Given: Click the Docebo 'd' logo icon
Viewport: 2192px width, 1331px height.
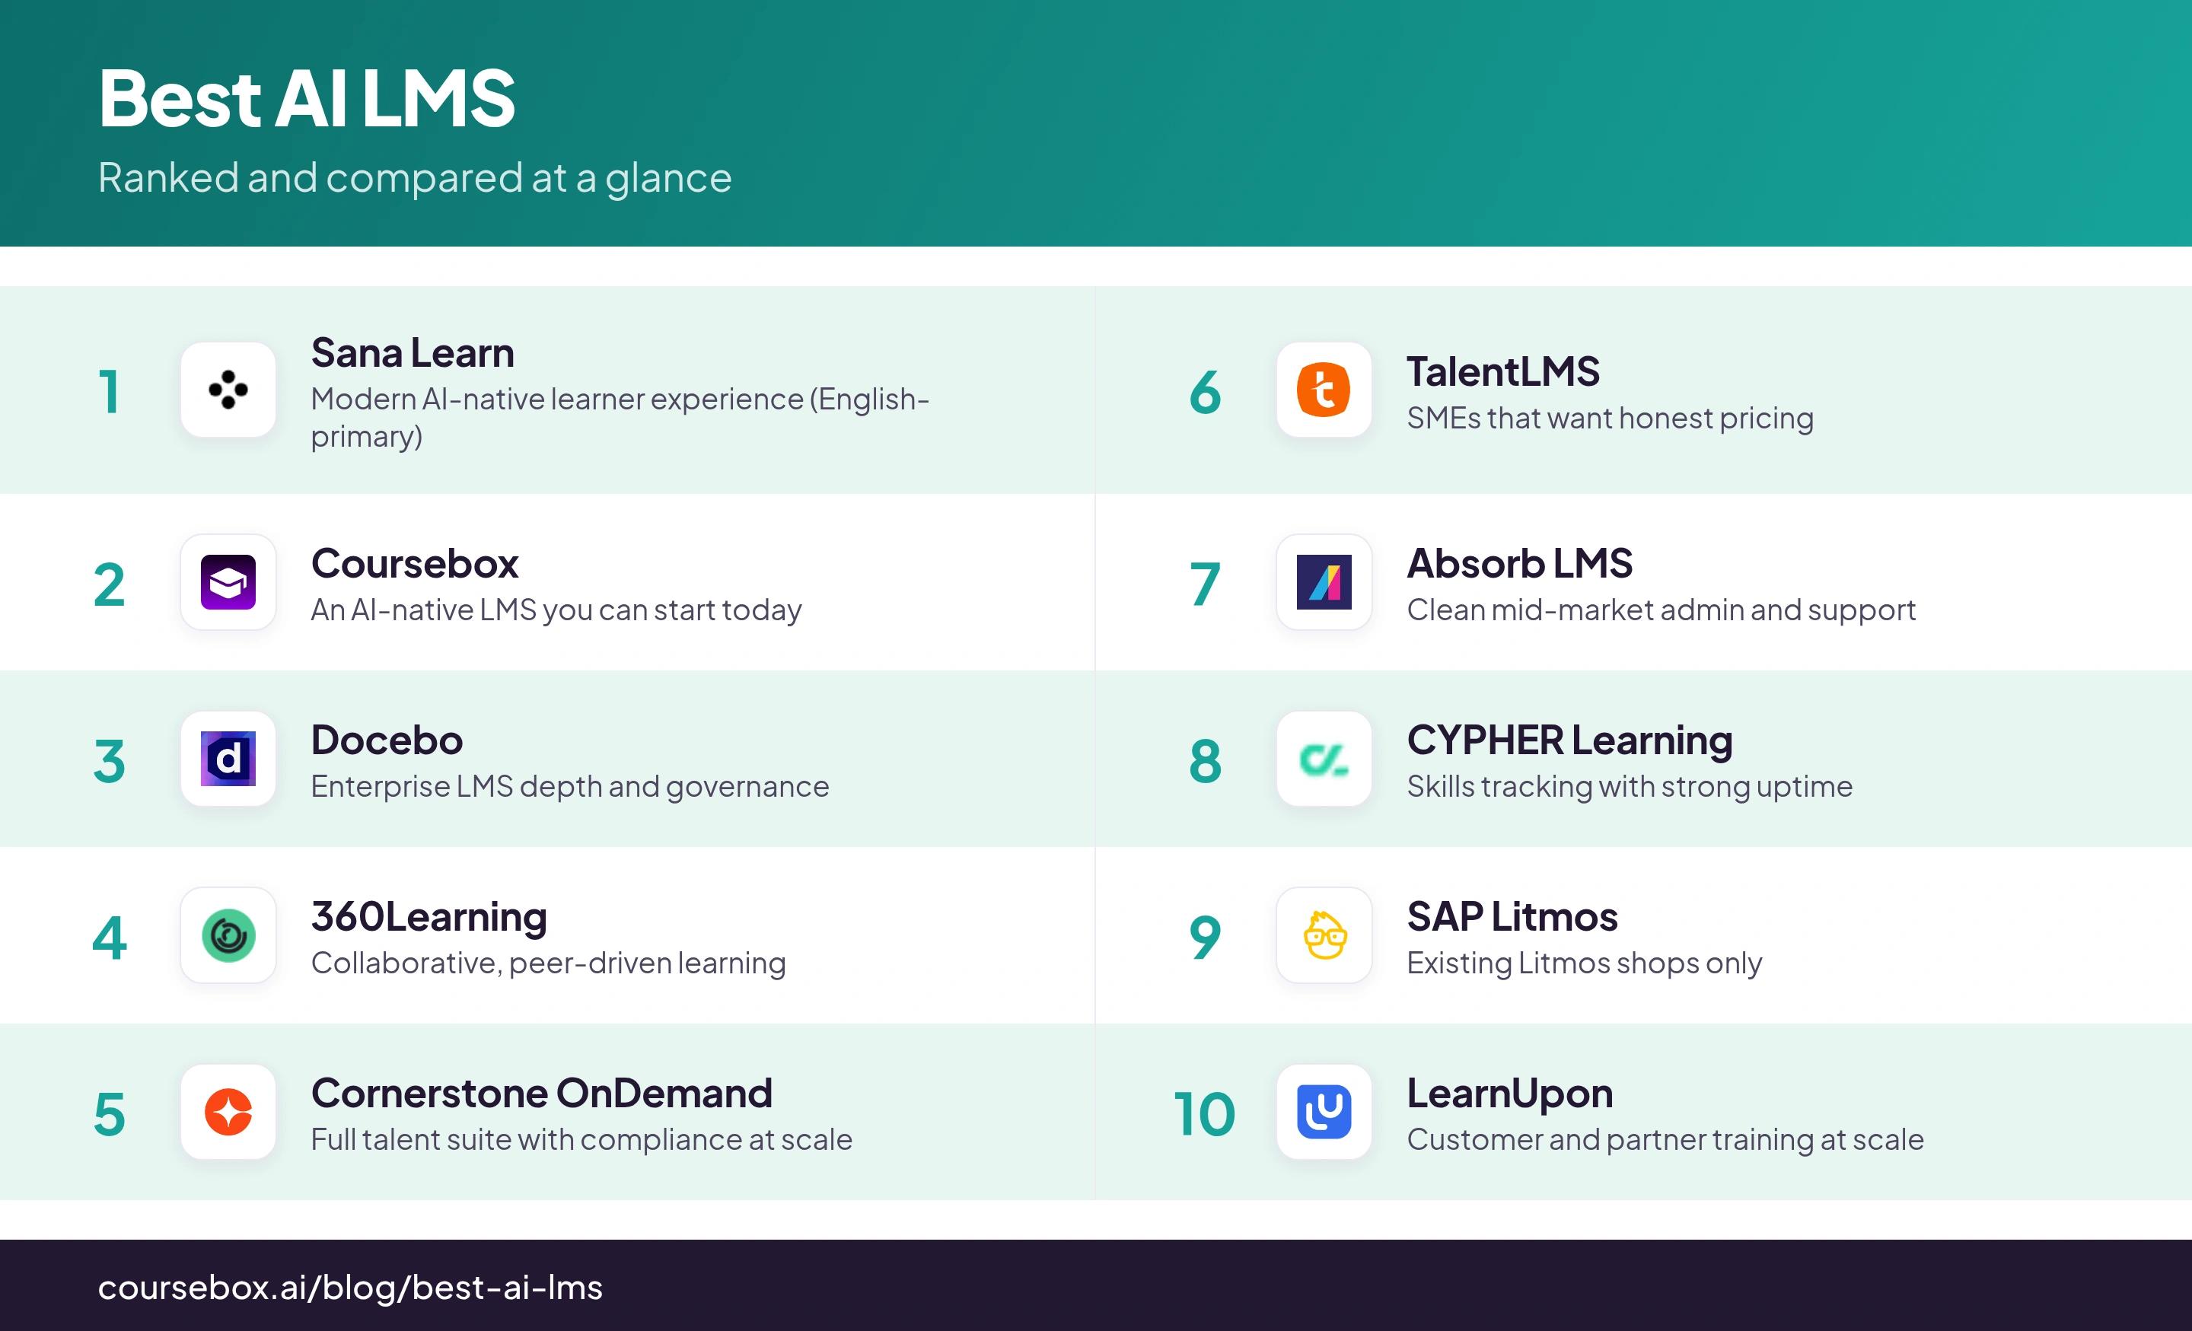Looking at the screenshot, I should [228, 759].
